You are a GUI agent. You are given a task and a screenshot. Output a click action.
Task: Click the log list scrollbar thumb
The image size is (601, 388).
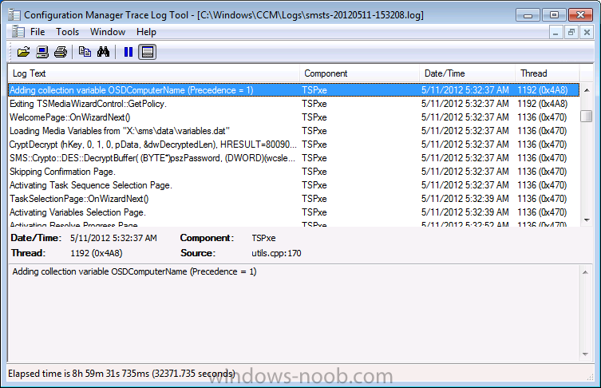[x=587, y=116]
